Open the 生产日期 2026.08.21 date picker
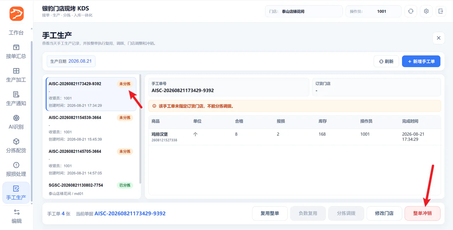This screenshot has height=230, width=453. pyautogui.click(x=71, y=61)
